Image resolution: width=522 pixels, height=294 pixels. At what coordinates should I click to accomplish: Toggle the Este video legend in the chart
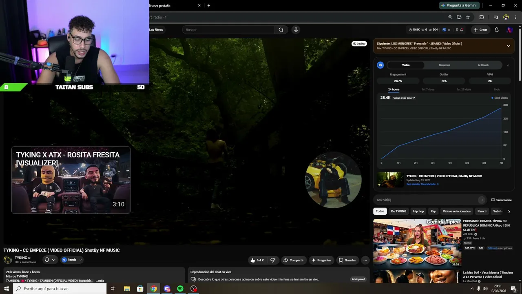(500, 98)
